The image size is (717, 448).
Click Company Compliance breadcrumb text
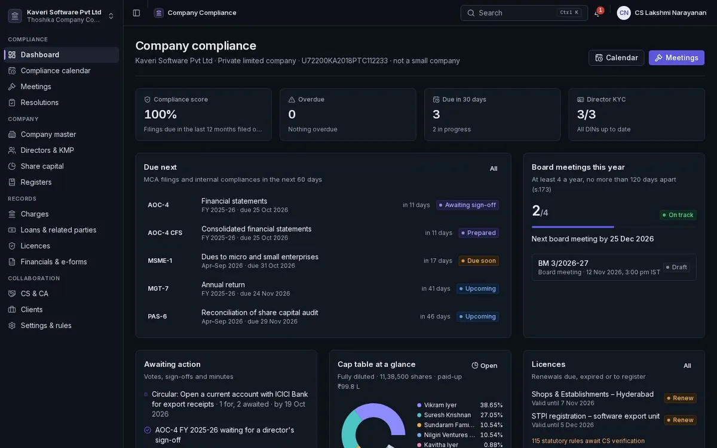[202, 13]
